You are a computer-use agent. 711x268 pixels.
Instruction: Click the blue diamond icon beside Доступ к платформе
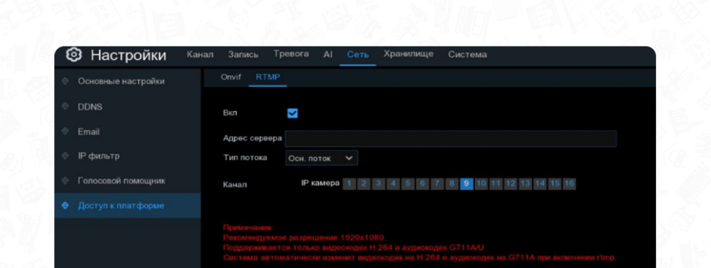65,206
